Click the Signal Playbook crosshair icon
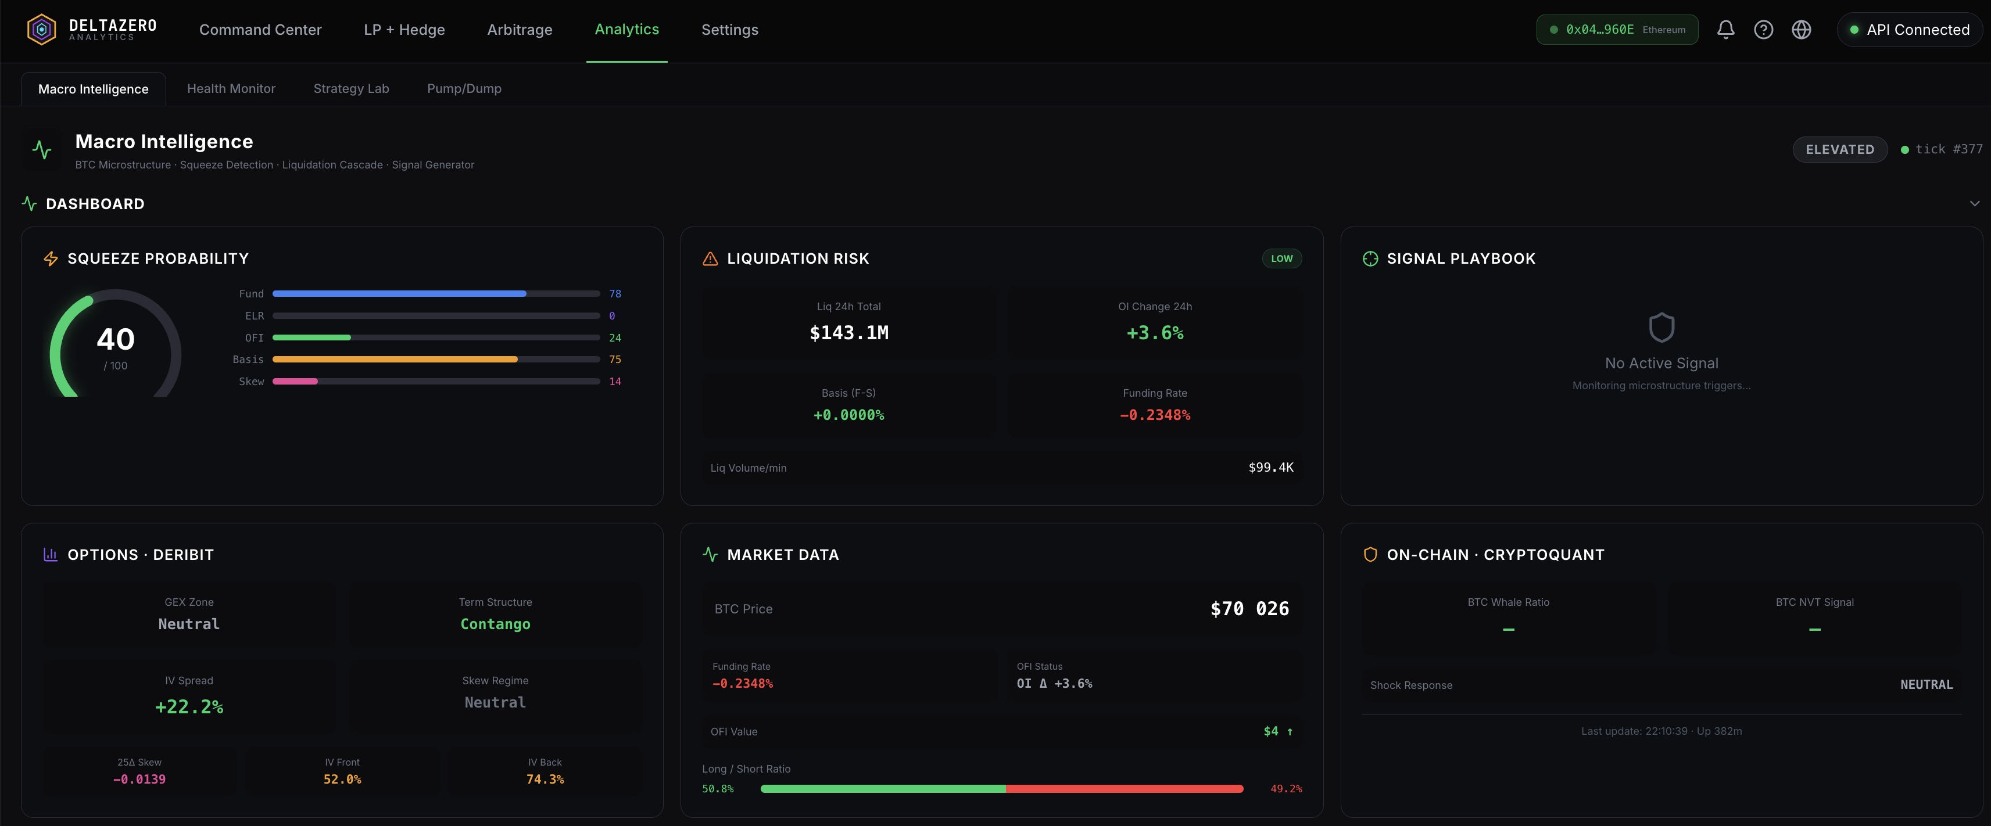1991x826 pixels. tap(1370, 259)
